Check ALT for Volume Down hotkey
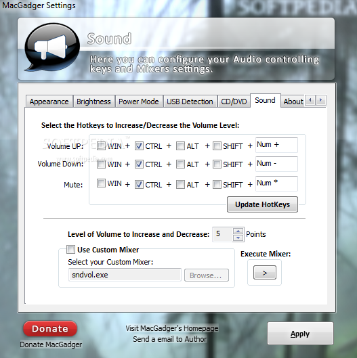The height and width of the screenshot is (358, 357). (180, 164)
